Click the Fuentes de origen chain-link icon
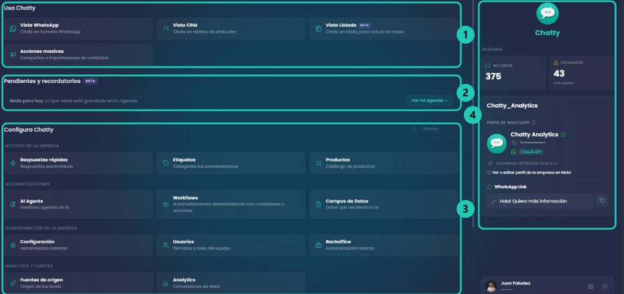624x294 pixels. pyautogui.click(x=13, y=283)
